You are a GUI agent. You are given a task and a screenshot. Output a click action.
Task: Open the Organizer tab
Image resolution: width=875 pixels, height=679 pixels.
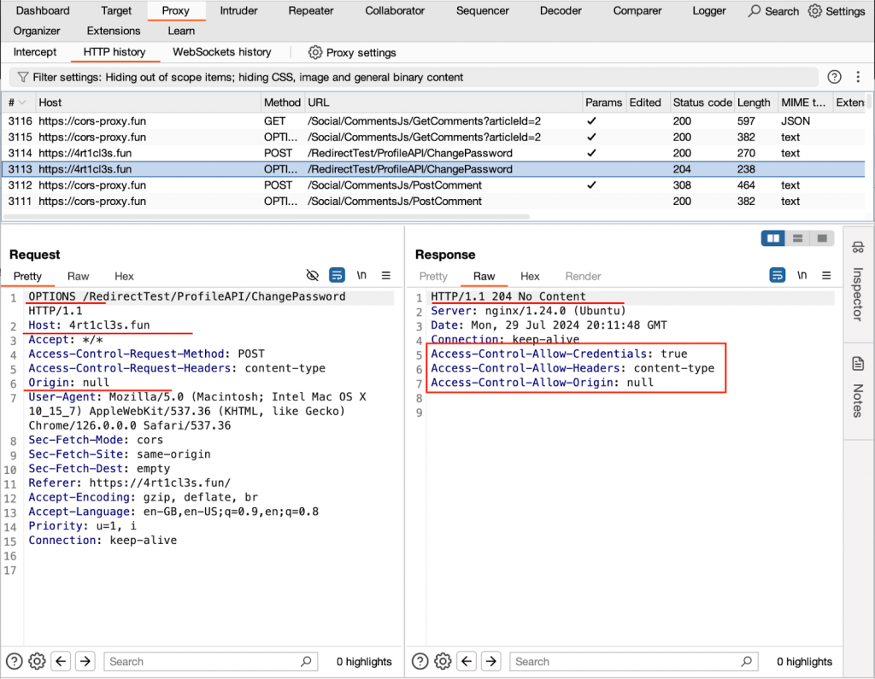tap(37, 31)
